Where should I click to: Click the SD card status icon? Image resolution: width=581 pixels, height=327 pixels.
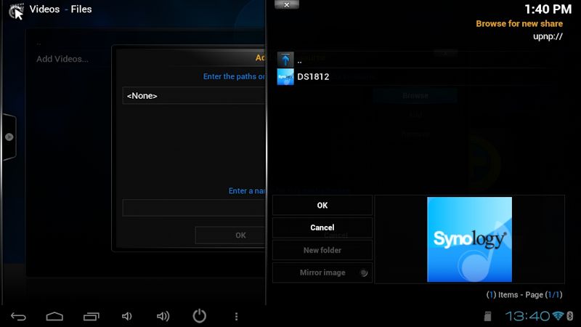487,316
